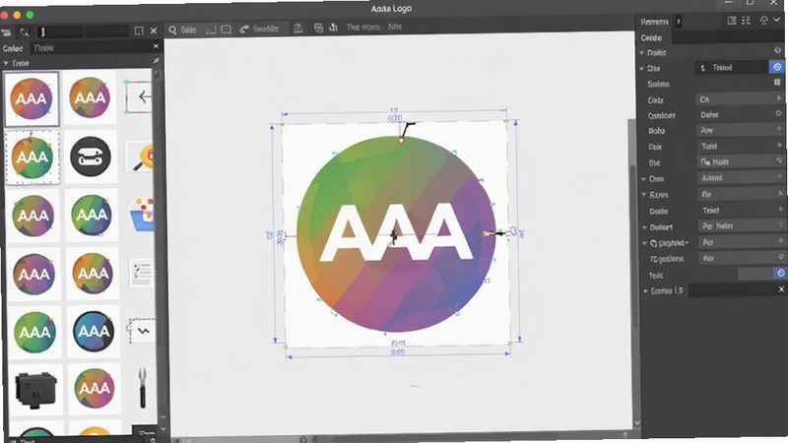The image size is (788, 443).
Task: Select the dark circular badge thumbnail
Action: [91, 157]
